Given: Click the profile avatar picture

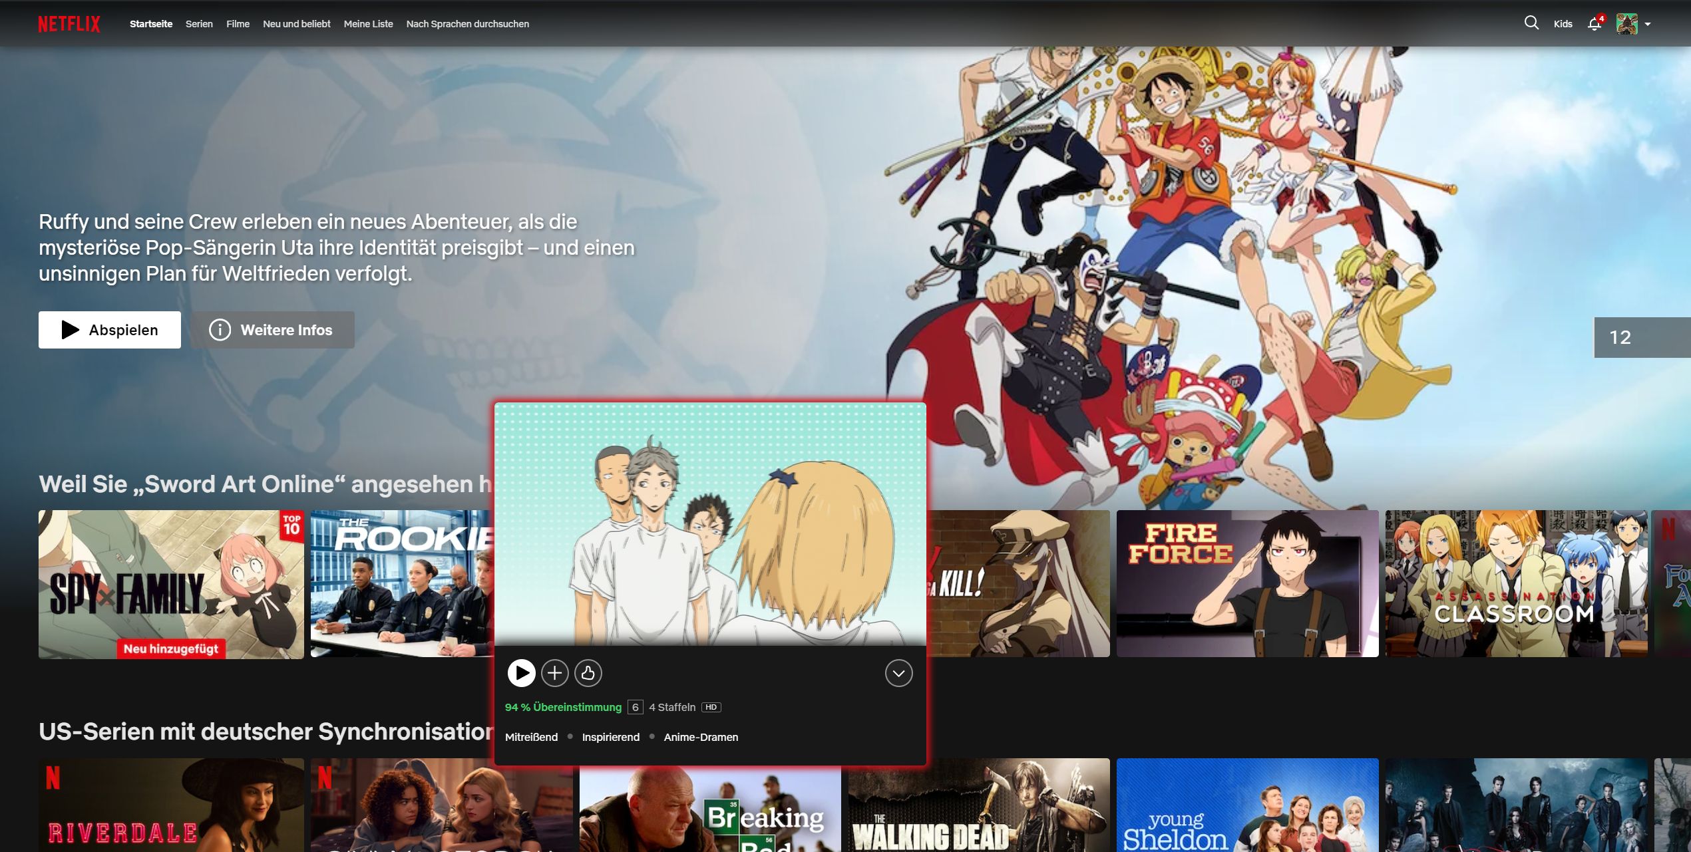Looking at the screenshot, I should [x=1626, y=24].
